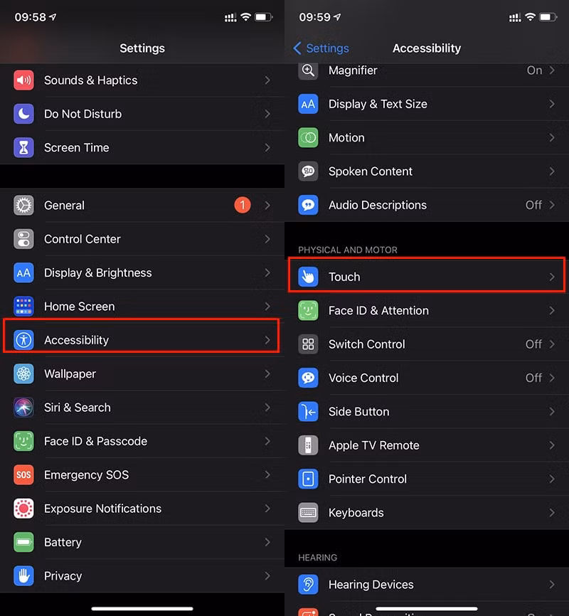Select the Face ID & Attention label
The image size is (569, 616).
click(378, 310)
